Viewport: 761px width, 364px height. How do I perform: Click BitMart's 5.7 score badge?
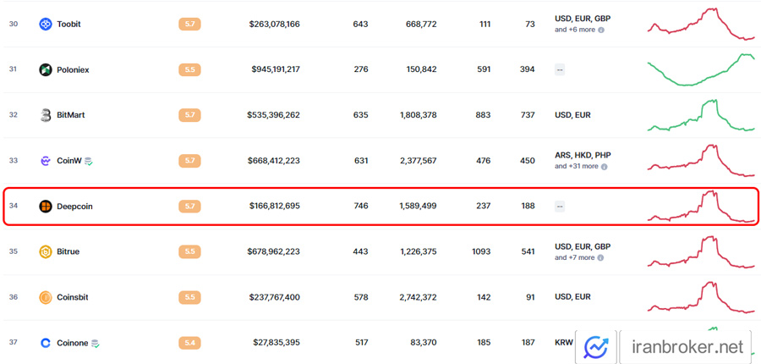click(189, 115)
